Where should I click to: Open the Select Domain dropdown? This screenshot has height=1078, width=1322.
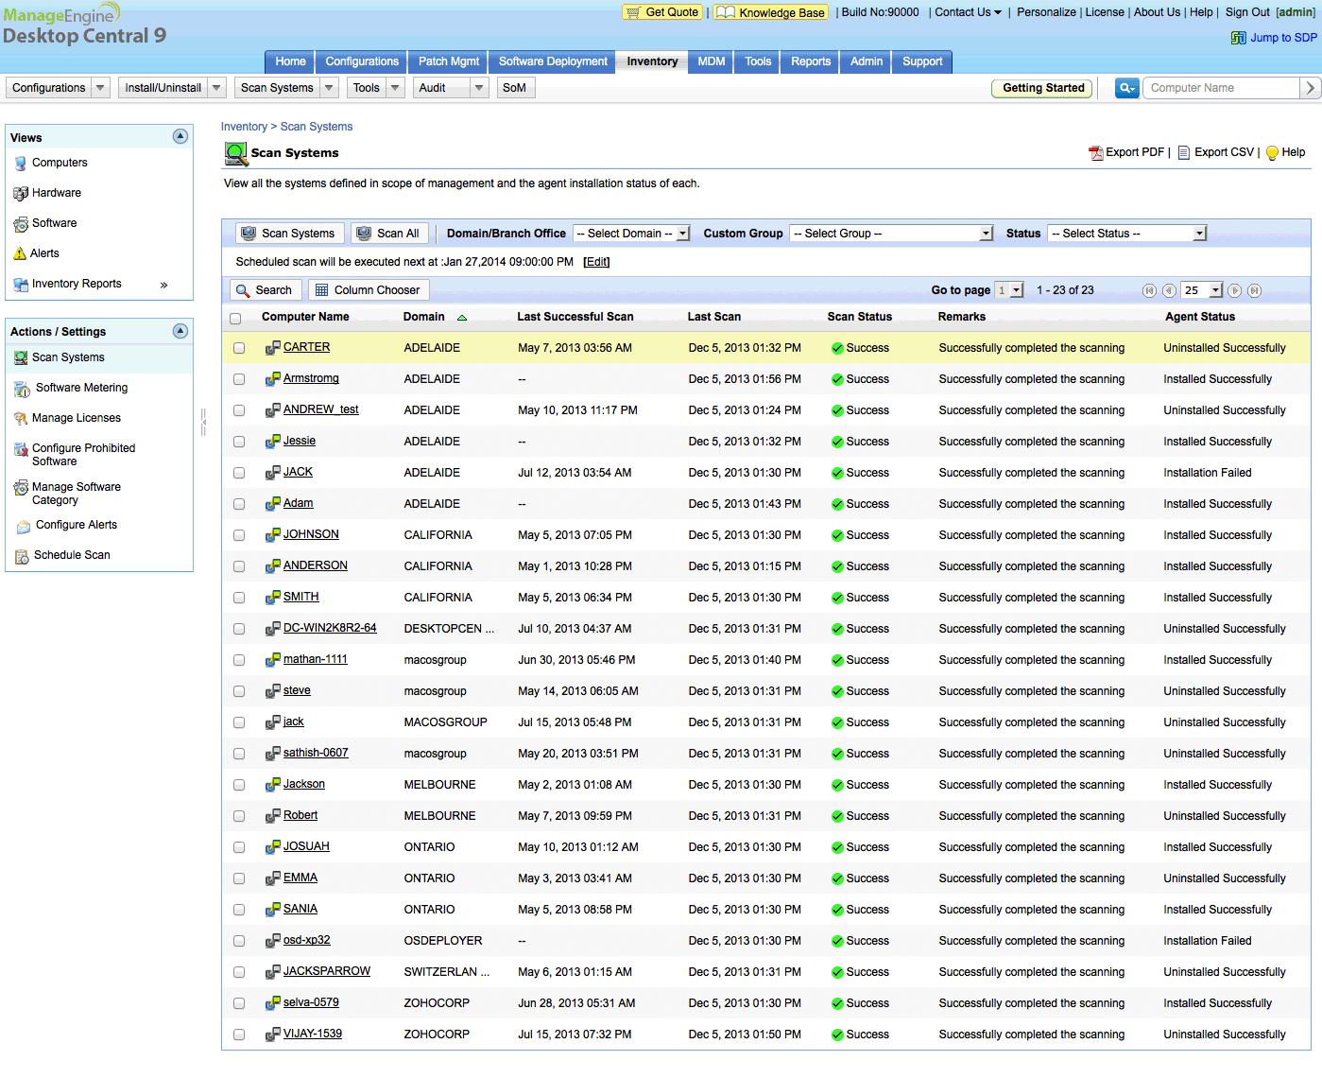[631, 234]
